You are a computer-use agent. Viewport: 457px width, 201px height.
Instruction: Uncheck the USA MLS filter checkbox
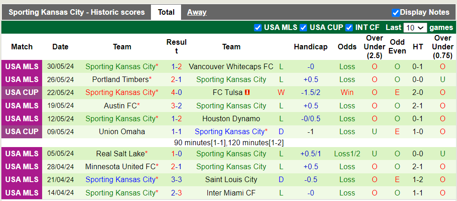pos(258,28)
